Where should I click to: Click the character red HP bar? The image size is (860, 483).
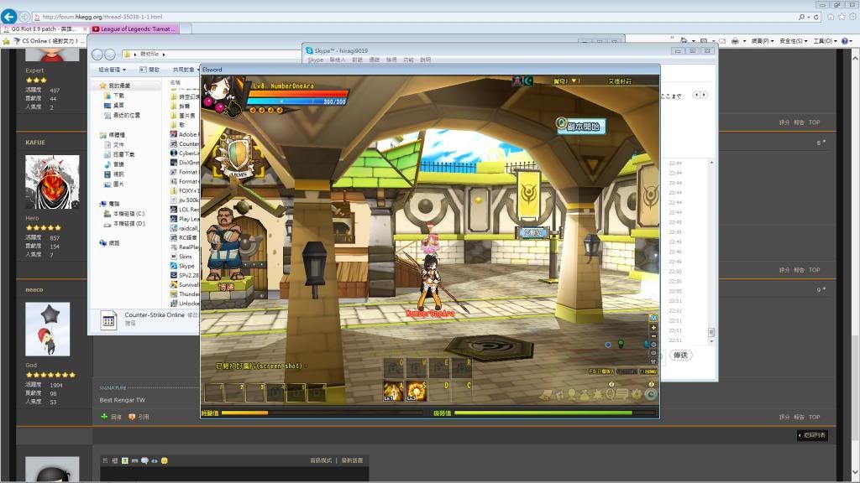click(x=298, y=93)
